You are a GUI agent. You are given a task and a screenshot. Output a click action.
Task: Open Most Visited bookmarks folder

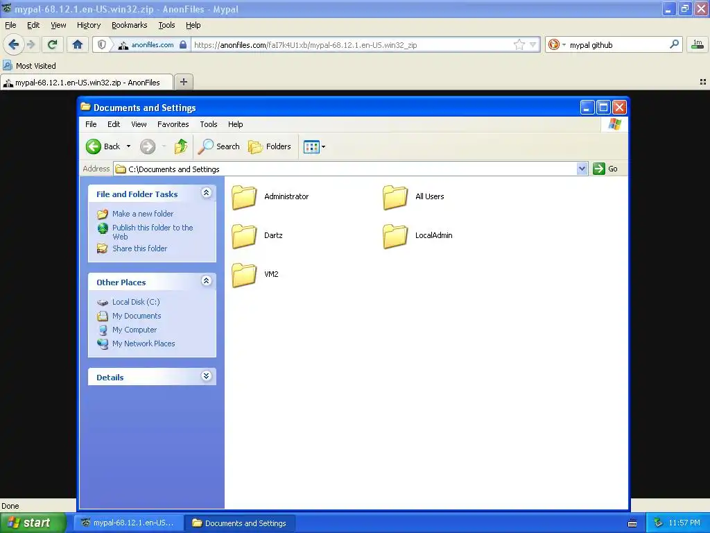(29, 66)
